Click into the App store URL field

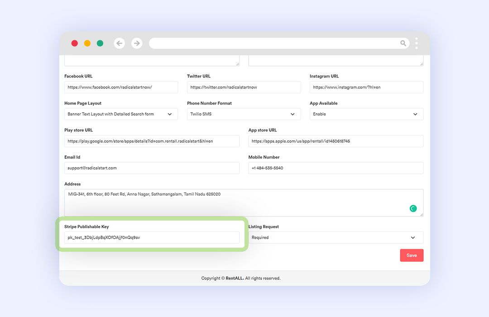336,141
